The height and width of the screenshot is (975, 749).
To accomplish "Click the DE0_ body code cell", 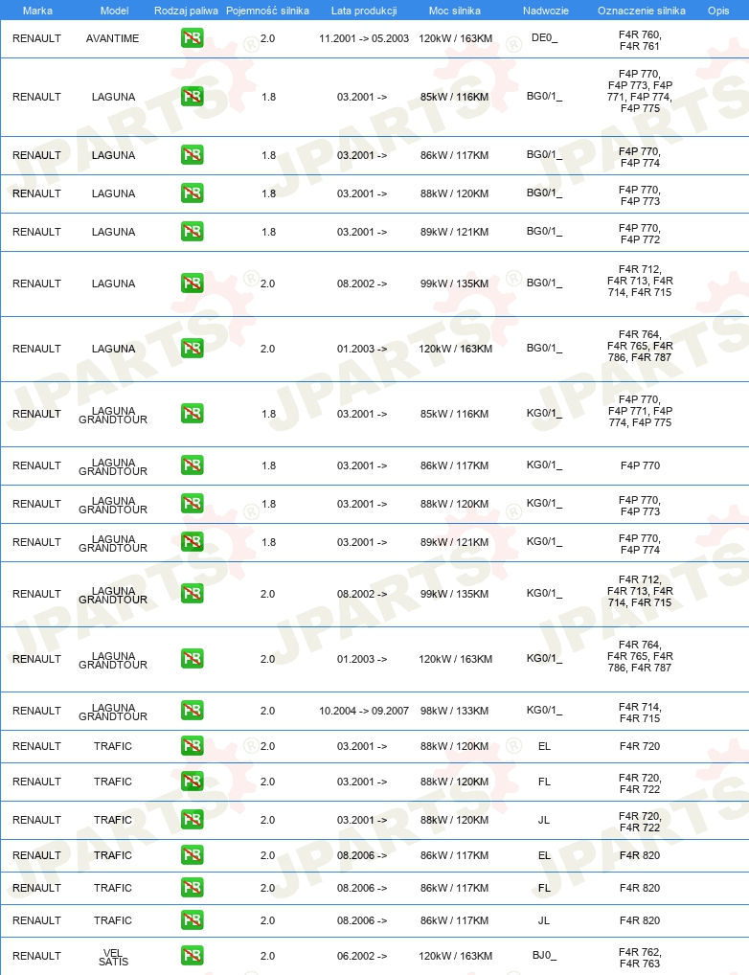I will coord(544,38).
